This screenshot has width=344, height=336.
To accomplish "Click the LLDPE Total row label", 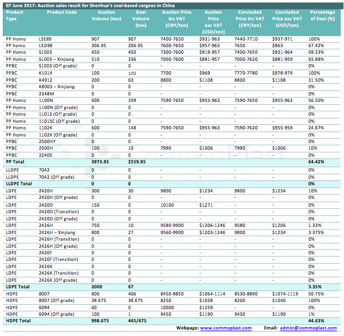I will click(19, 183).
